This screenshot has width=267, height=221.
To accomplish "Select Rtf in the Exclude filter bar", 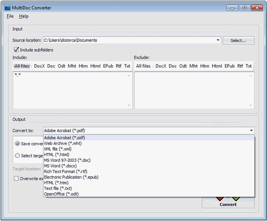I will tap(240, 66).
